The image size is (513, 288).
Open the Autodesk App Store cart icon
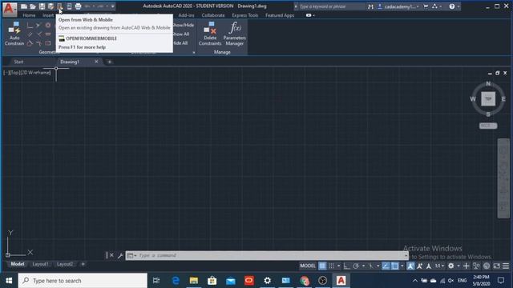tap(426, 6)
